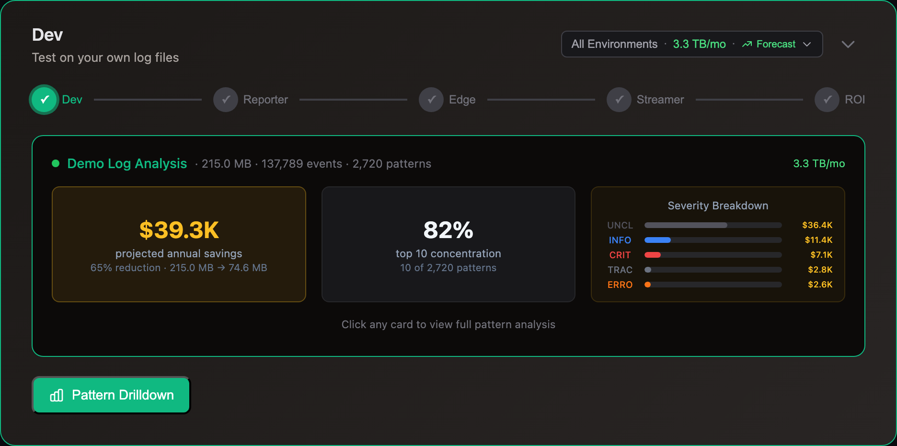Open the All Environments dropdown
897x446 pixels.
coord(614,44)
